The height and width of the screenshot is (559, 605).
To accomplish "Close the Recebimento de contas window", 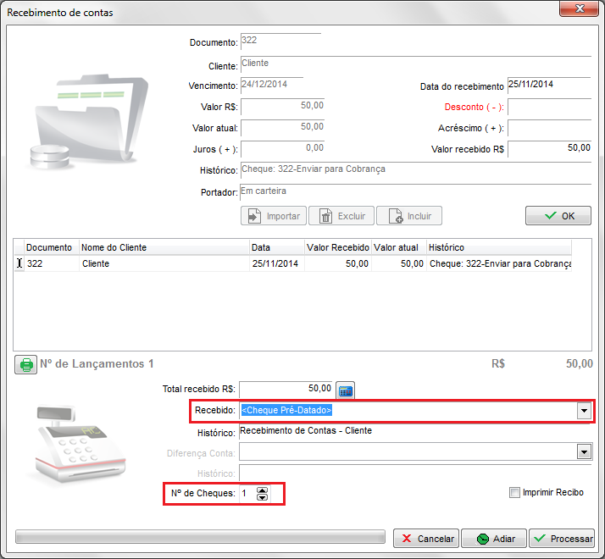I will coord(579,8).
